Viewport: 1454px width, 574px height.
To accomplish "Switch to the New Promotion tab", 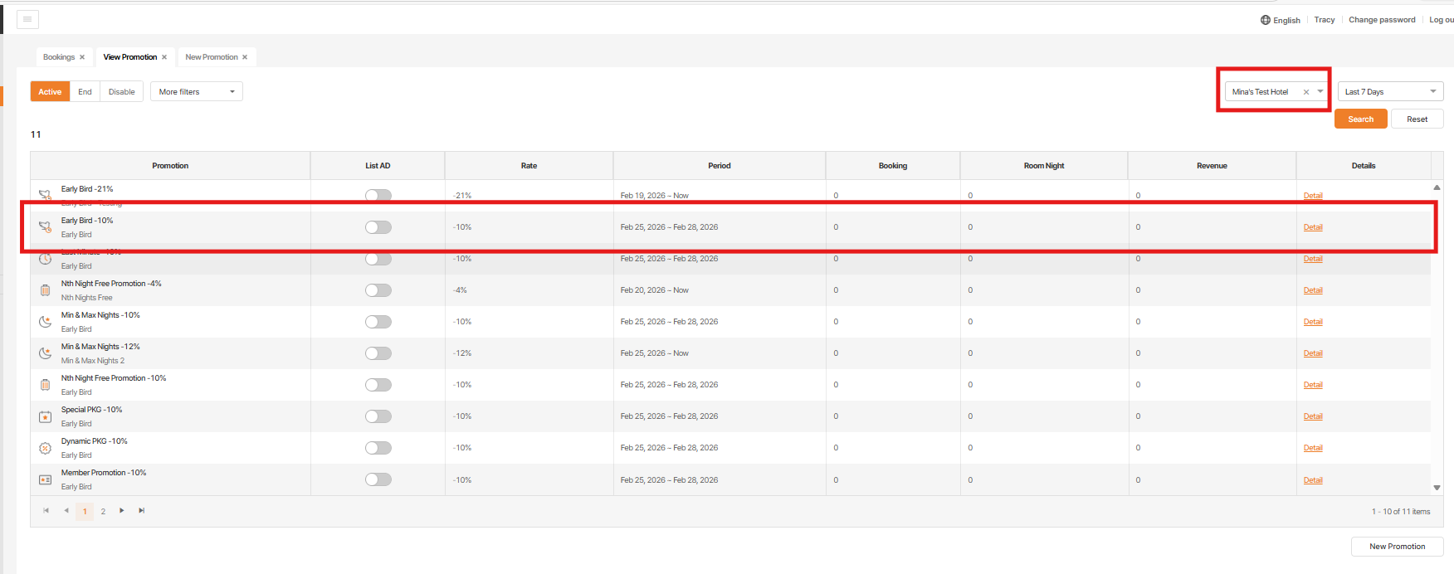I will [x=212, y=57].
